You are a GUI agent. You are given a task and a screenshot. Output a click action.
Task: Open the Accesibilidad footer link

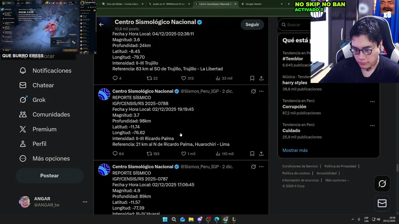click(326, 173)
